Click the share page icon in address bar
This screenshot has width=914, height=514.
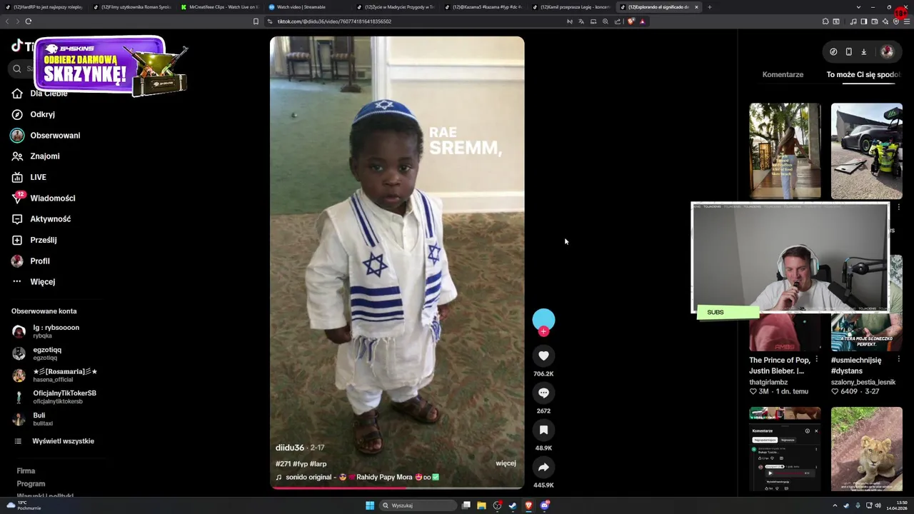point(618,21)
